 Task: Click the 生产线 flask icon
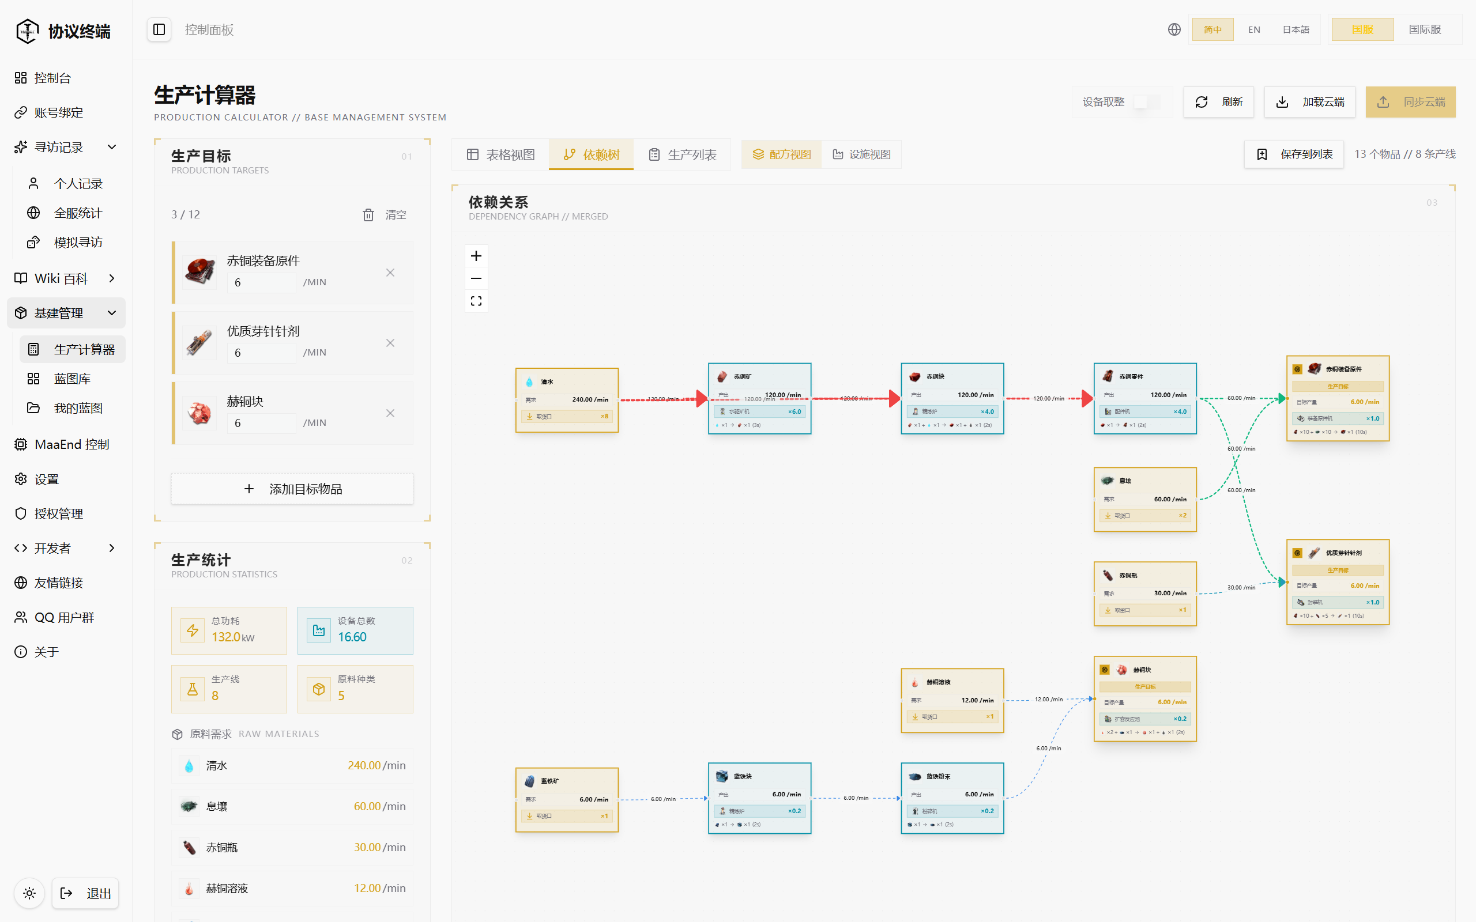193,689
